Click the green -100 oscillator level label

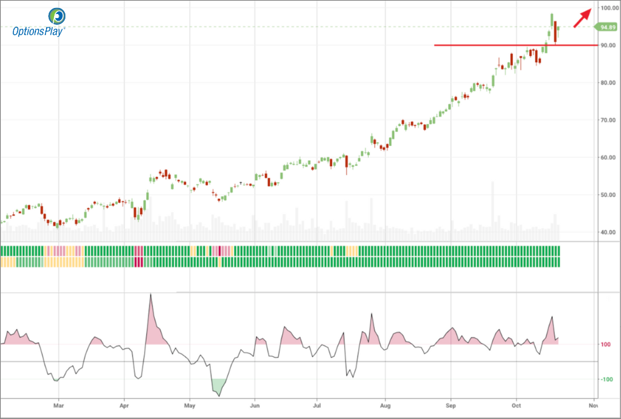pos(605,380)
